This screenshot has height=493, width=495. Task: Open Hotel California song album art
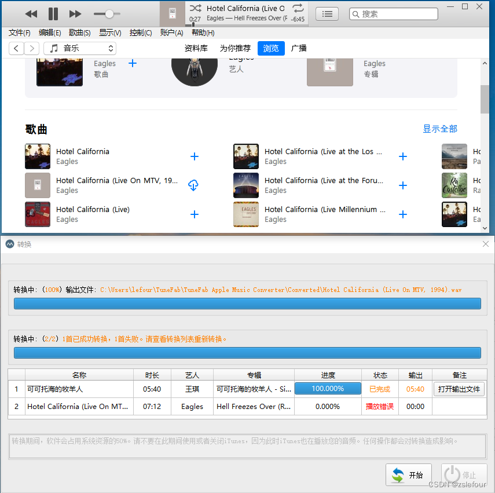(38, 156)
